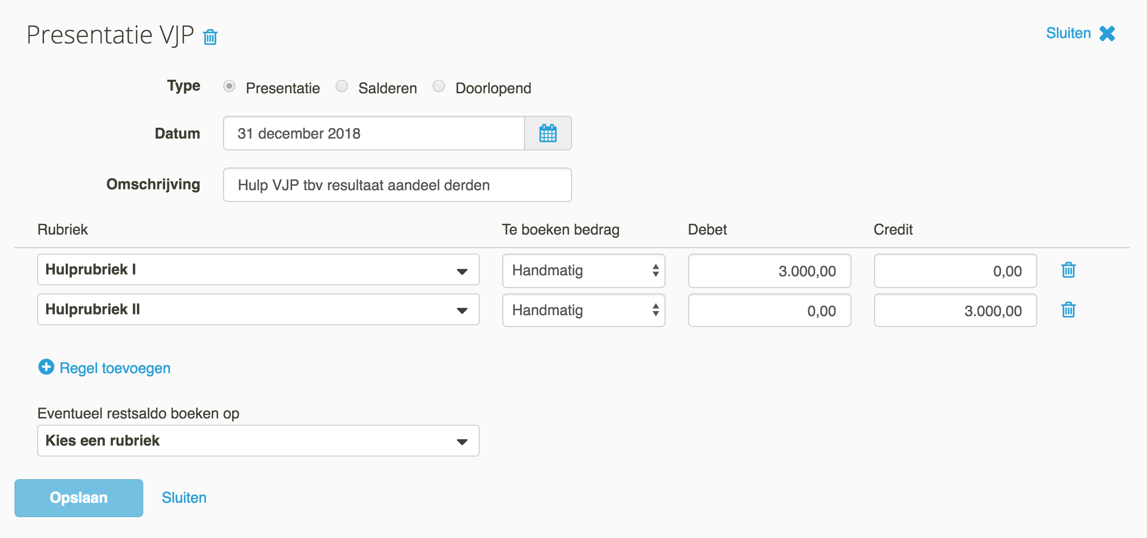
Task: Click the Sluiten link at top right
Action: 1069,33
